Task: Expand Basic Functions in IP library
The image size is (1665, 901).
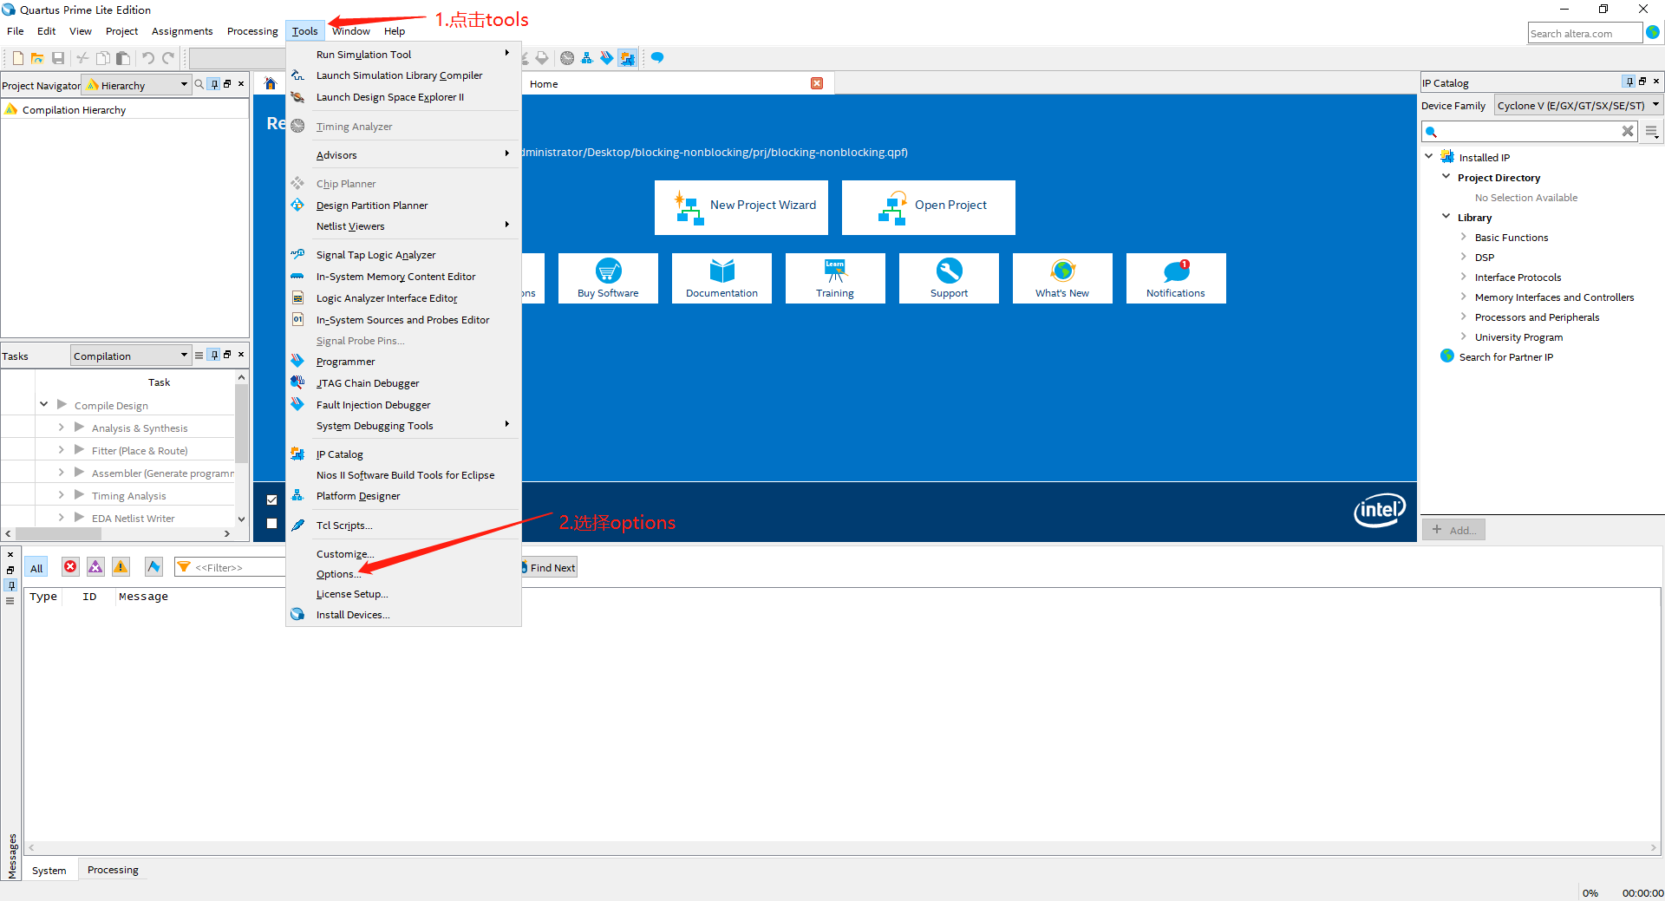Action: coord(1464,236)
